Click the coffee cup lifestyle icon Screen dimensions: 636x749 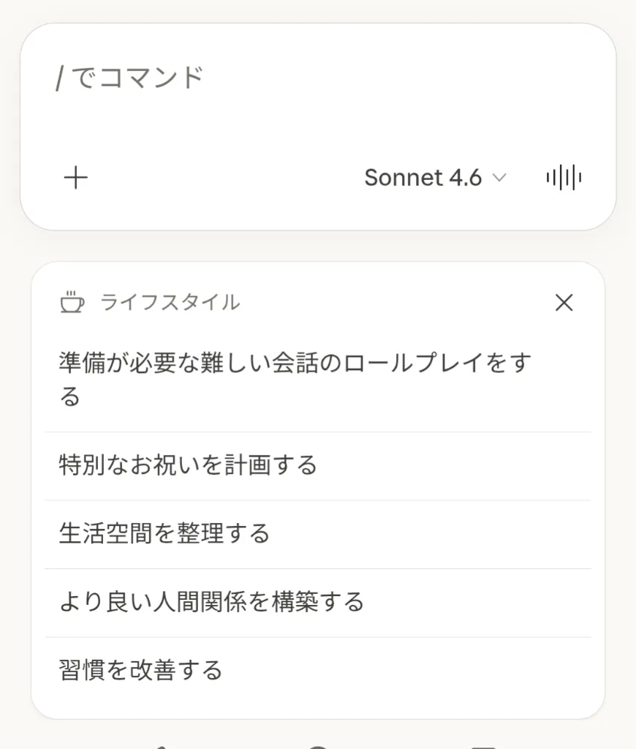[x=72, y=302]
